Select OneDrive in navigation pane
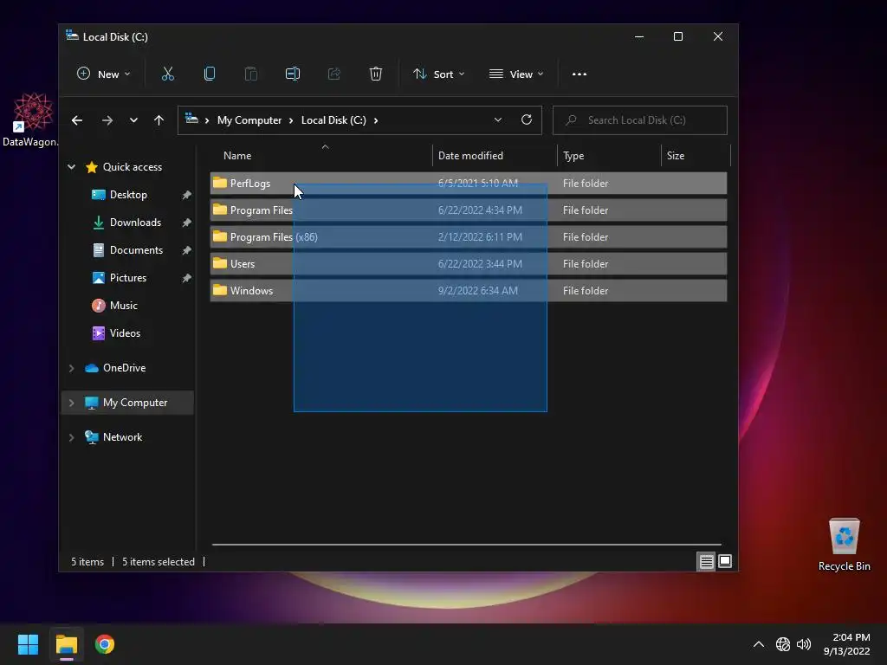Image resolution: width=887 pixels, height=665 pixels. (125, 368)
